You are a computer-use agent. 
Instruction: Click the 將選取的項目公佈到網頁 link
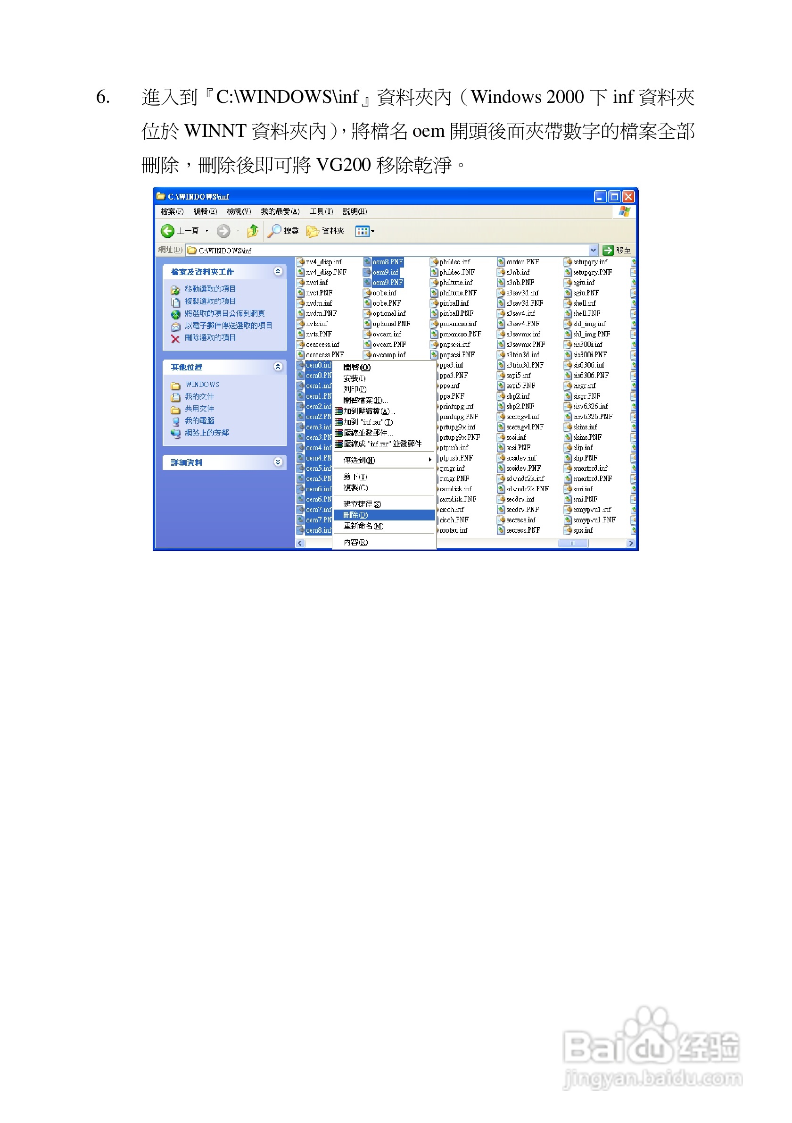coord(225,313)
